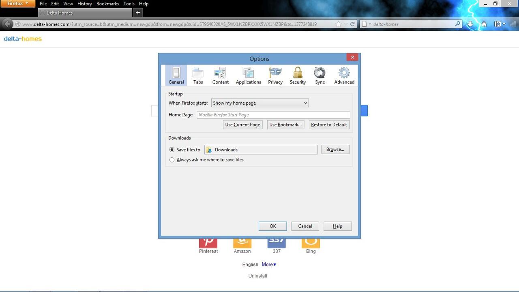Viewport: 519px width, 292px height.
Task: Open the Help menu
Action: [x=144, y=4]
